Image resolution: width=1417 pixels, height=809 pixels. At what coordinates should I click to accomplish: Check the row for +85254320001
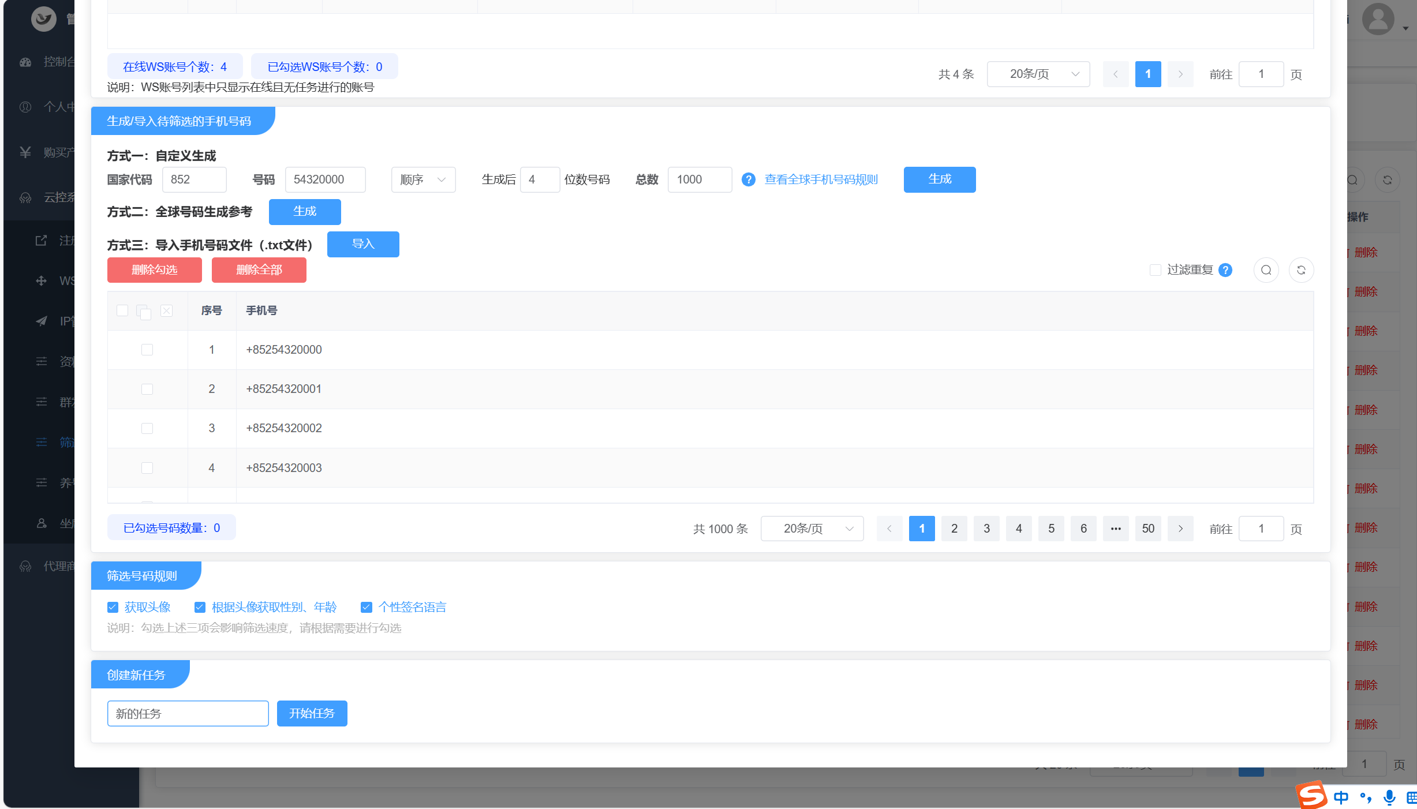pos(147,389)
